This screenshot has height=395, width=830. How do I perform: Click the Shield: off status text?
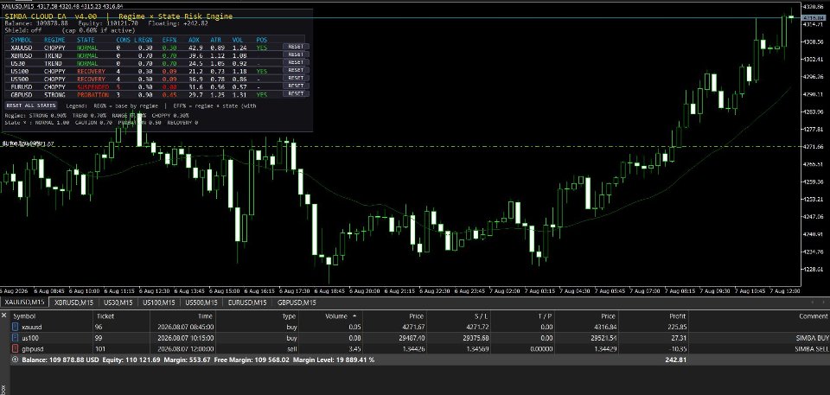[23, 30]
